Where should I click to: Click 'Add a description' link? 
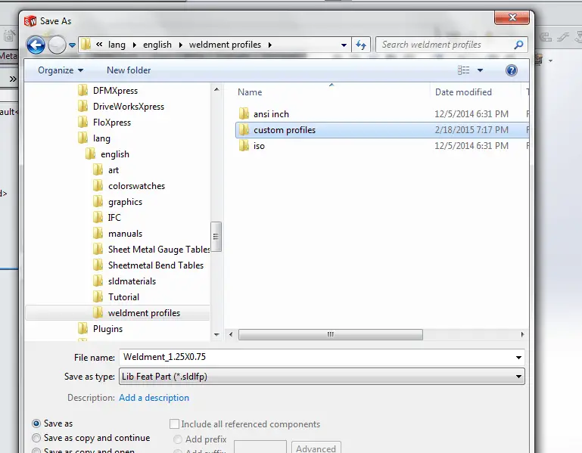pyautogui.click(x=154, y=398)
